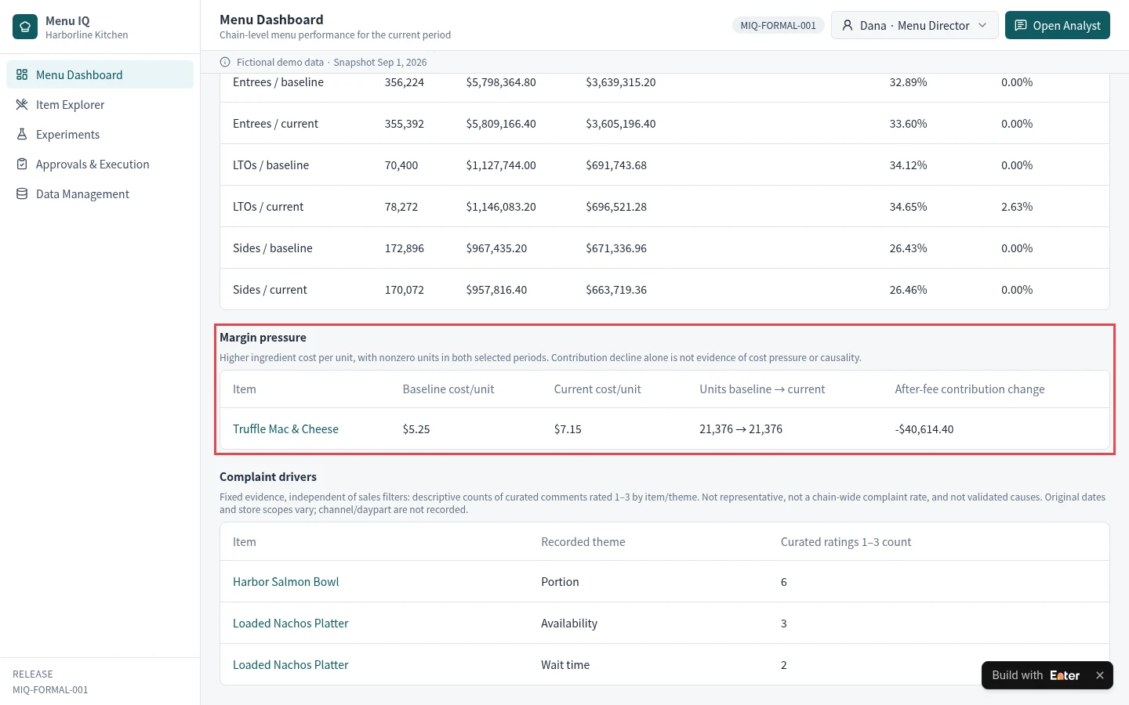Select the Sides / current row label
This screenshot has height=705, width=1129.
(270, 290)
